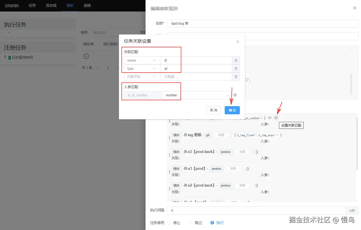Click b_tag_fixed parameter text
The width and height of the screenshot is (361, 230).
coord(247,135)
